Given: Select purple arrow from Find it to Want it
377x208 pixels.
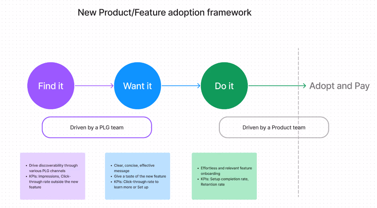Looking at the screenshot, I should click(x=94, y=86).
